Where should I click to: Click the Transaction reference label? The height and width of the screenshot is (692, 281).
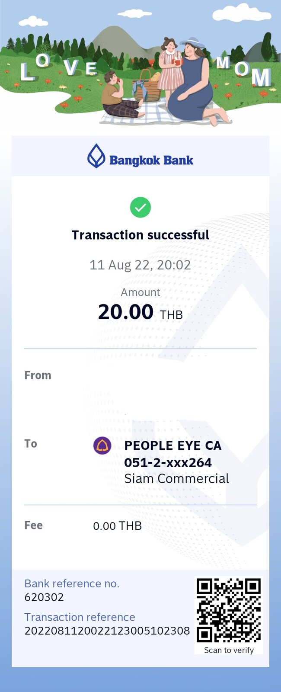point(80,617)
